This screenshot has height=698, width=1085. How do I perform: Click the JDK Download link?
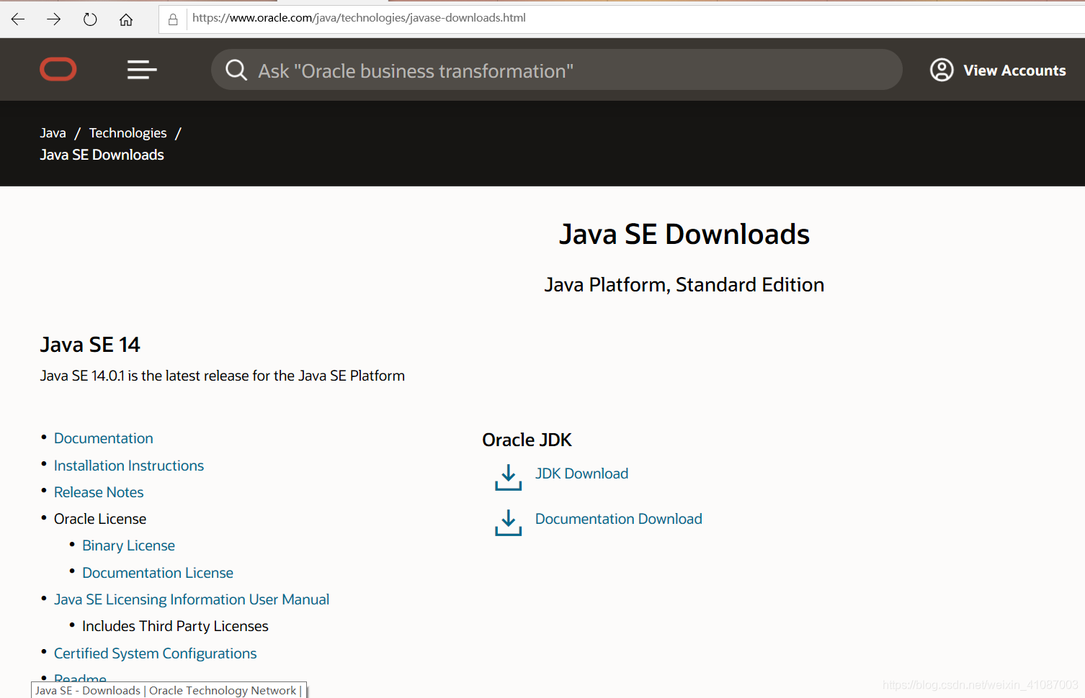581,473
